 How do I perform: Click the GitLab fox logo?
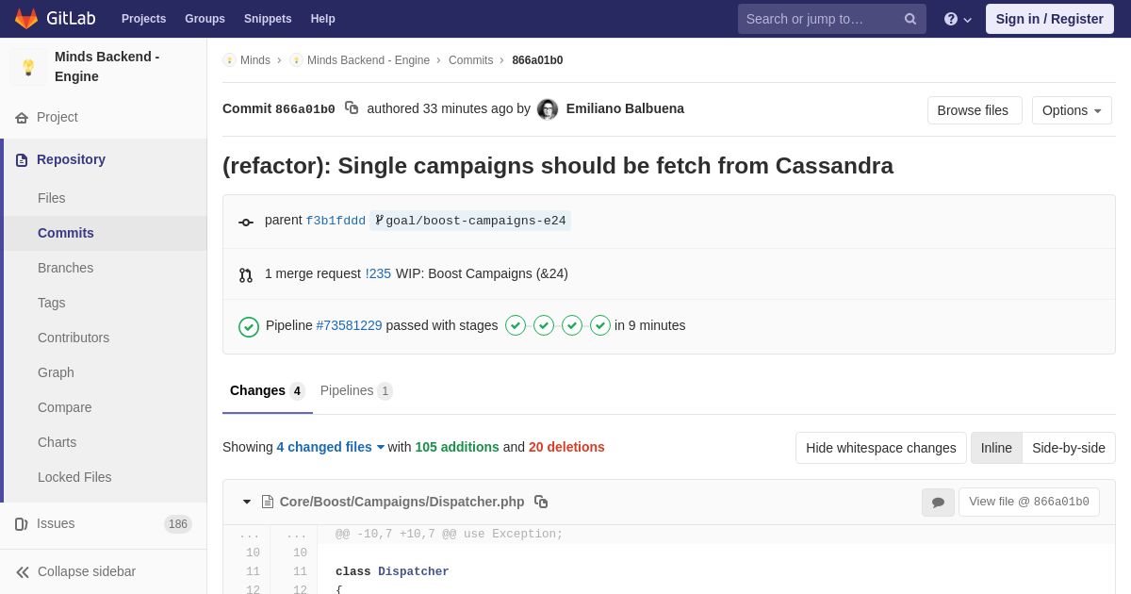26,19
